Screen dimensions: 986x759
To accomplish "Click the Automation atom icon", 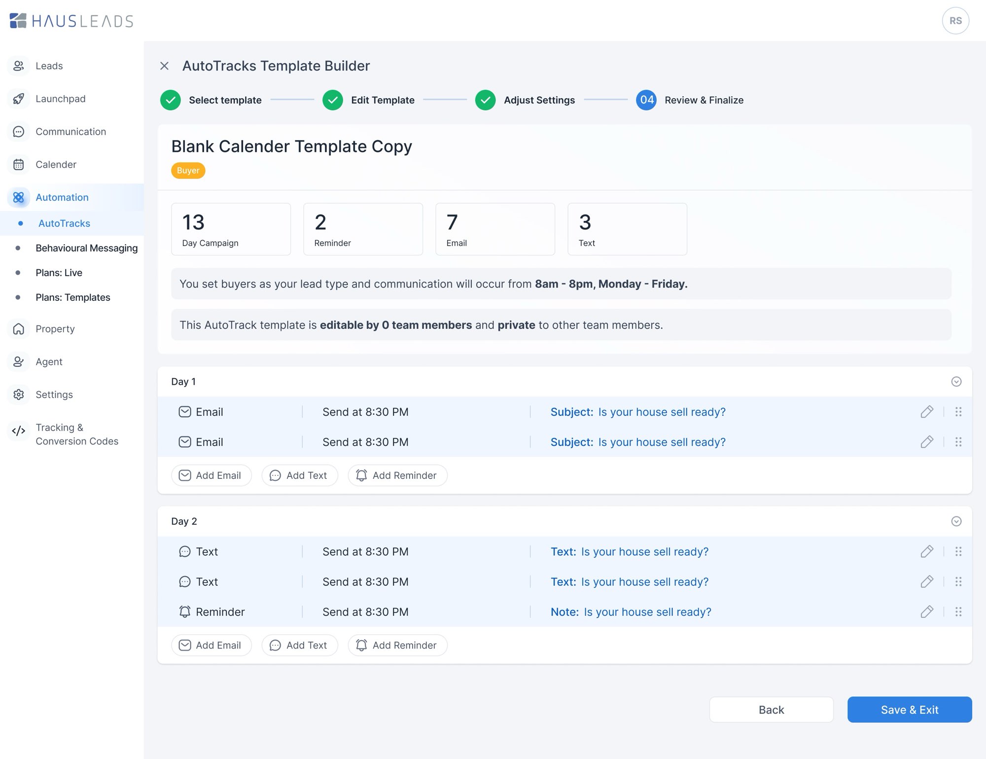I will point(19,197).
